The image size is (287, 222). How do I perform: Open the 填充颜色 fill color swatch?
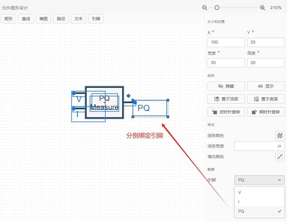[x=279, y=156]
